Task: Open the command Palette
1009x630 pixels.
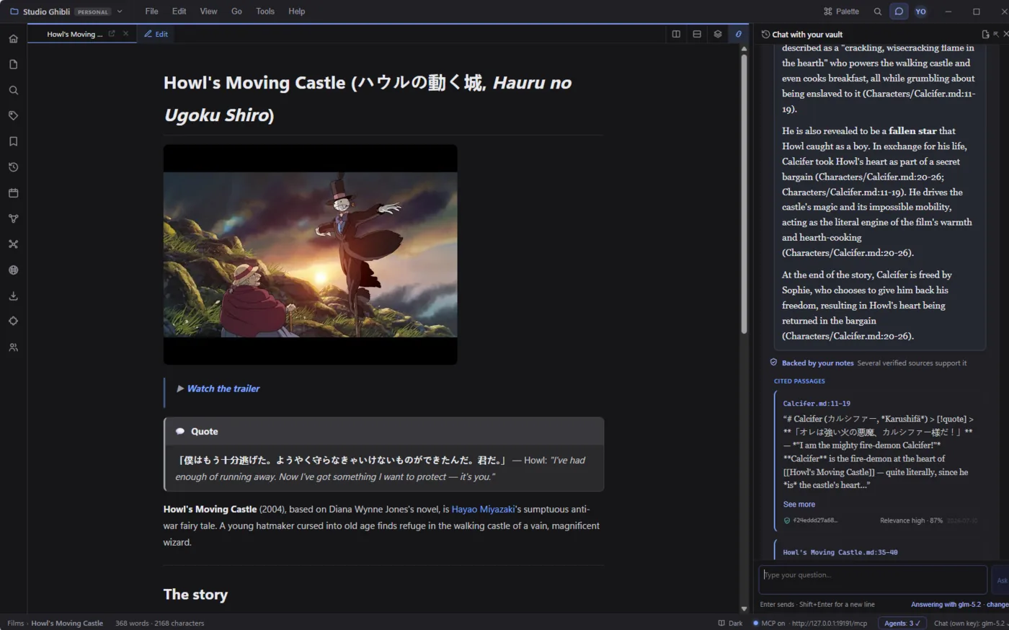Action: (841, 12)
